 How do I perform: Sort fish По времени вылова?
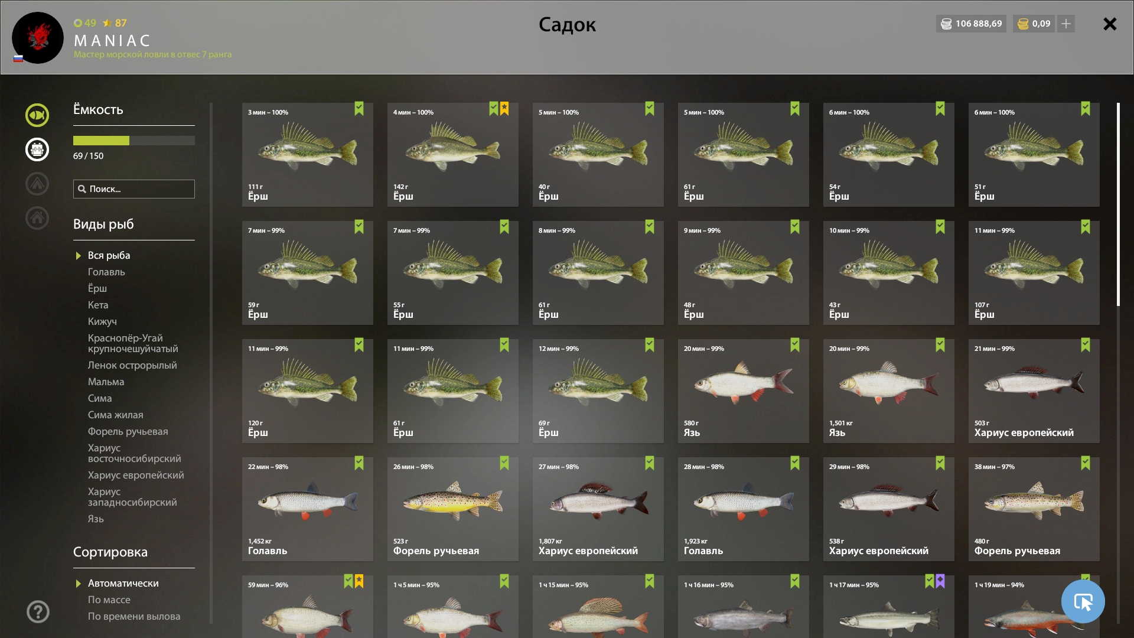134,616
